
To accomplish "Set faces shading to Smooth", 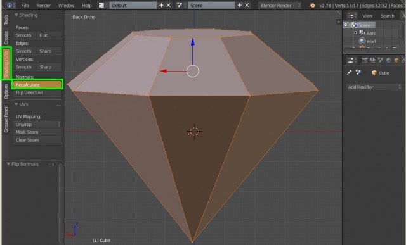I will coord(25,35).
